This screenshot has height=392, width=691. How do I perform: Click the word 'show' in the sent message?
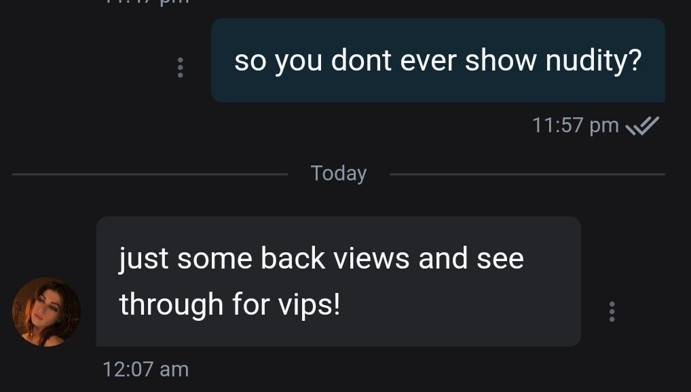(501, 61)
